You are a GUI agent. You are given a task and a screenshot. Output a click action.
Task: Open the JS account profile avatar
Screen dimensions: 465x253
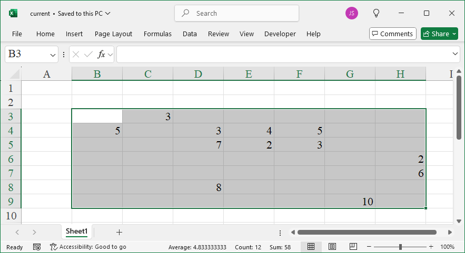351,13
